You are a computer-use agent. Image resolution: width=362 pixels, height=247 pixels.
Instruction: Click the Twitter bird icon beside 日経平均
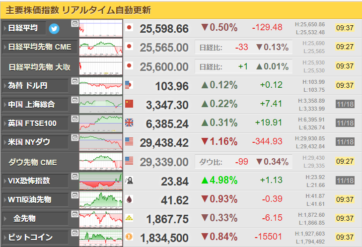coord(54,29)
